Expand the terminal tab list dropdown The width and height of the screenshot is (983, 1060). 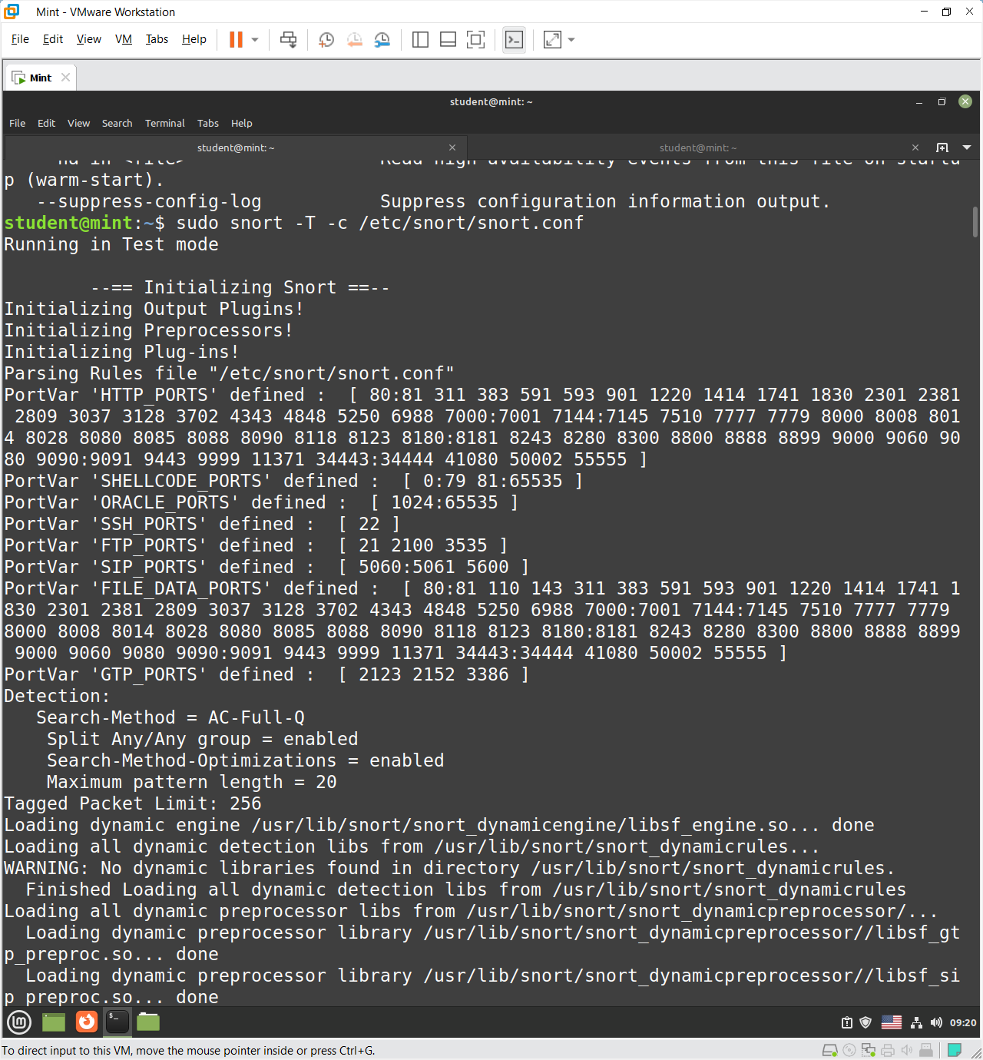[x=967, y=147]
